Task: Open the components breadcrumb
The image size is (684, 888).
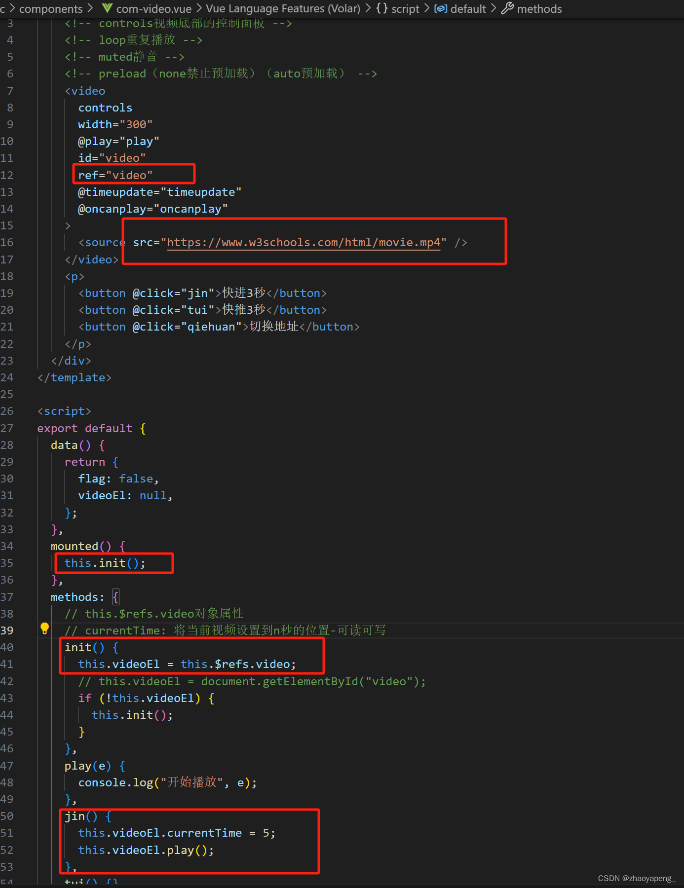Action: click(51, 9)
